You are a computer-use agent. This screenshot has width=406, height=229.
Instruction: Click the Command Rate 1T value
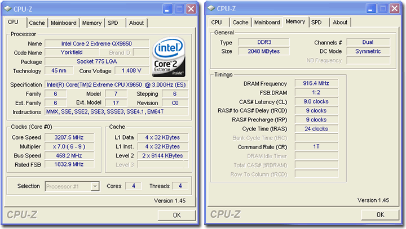(316, 146)
